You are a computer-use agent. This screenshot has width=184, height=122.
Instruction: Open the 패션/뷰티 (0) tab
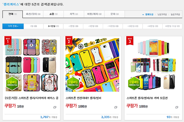click(x=33, y=14)
